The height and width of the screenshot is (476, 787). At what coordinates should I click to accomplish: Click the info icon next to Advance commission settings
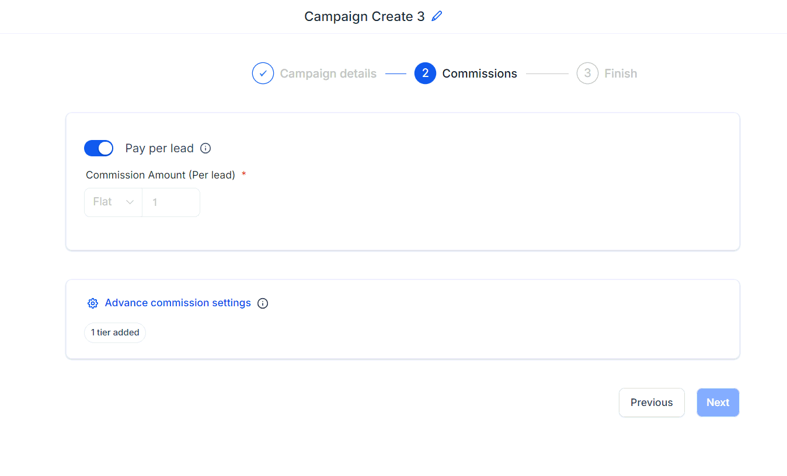(263, 303)
